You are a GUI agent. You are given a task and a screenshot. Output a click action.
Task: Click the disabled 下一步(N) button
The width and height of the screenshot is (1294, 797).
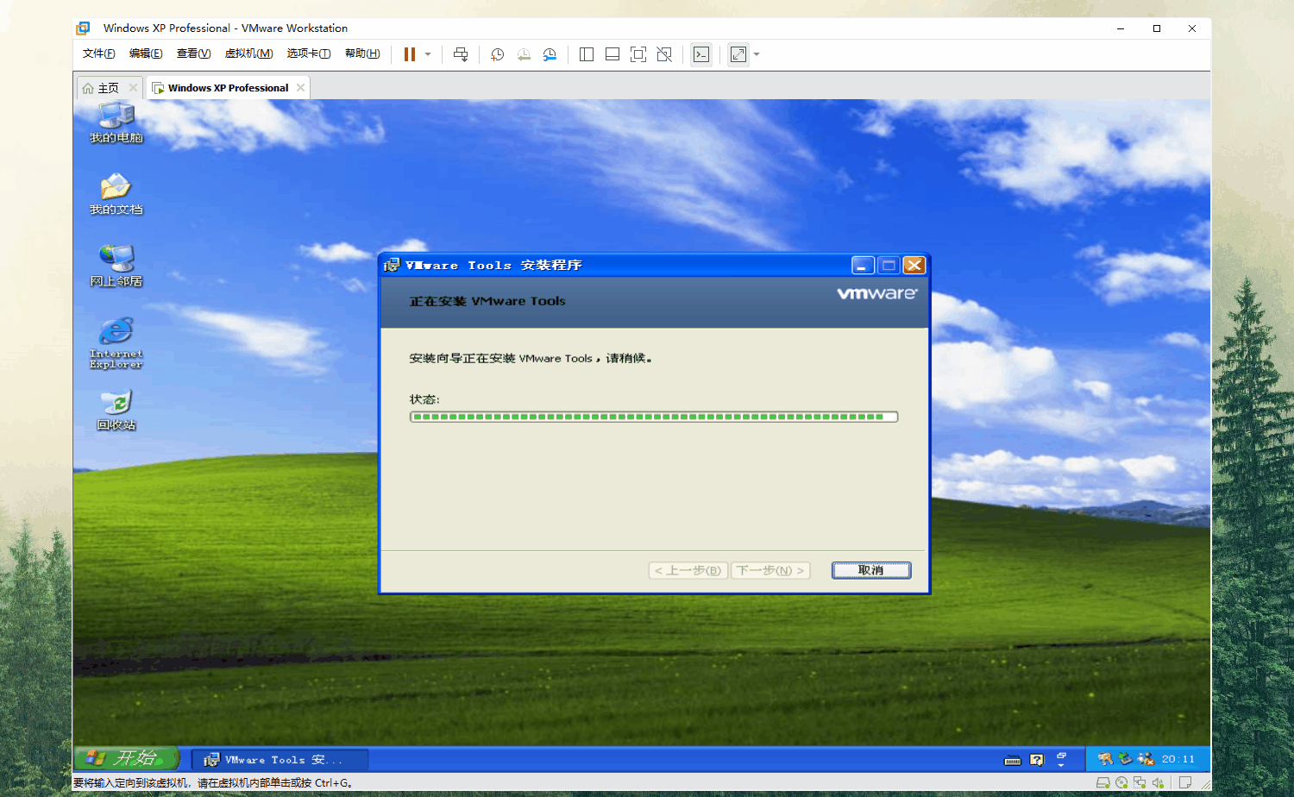(770, 570)
